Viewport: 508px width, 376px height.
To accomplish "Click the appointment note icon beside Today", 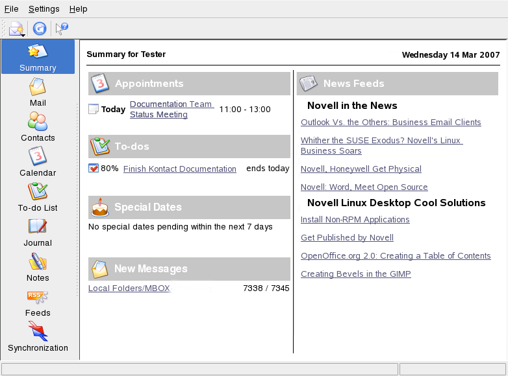I will tap(94, 110).
